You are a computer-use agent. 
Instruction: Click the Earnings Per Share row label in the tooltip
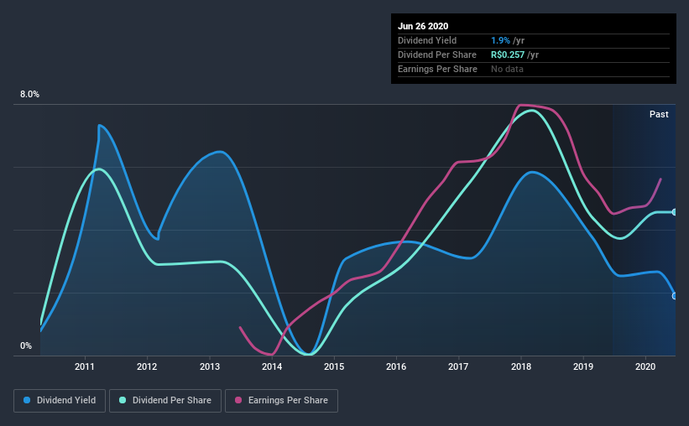tap(437, 69)
